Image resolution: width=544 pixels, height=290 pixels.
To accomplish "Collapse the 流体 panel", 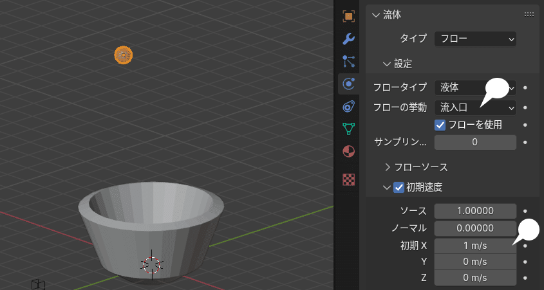I will 375,15.
